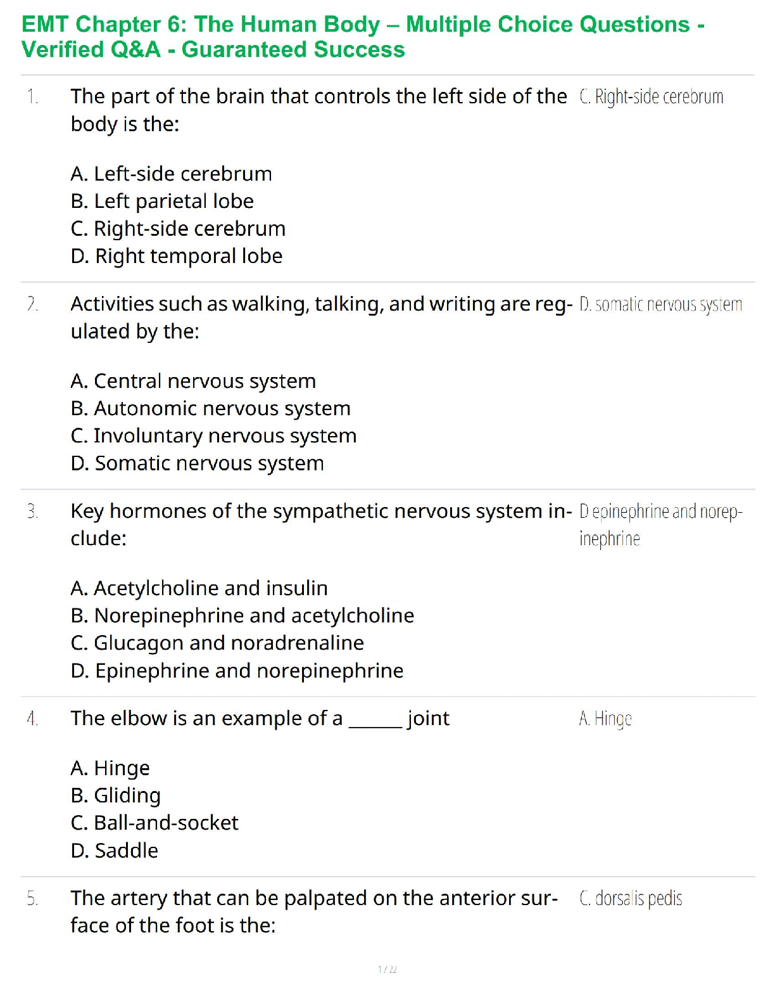Choose option B. Norepinephrine and acetylcholine
Screen dimensions: 775x1004
(242, 615)
